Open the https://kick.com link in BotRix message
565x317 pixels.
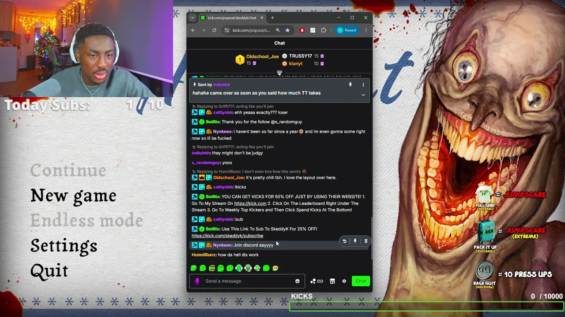pyautogui.click(x=250, y=203)
